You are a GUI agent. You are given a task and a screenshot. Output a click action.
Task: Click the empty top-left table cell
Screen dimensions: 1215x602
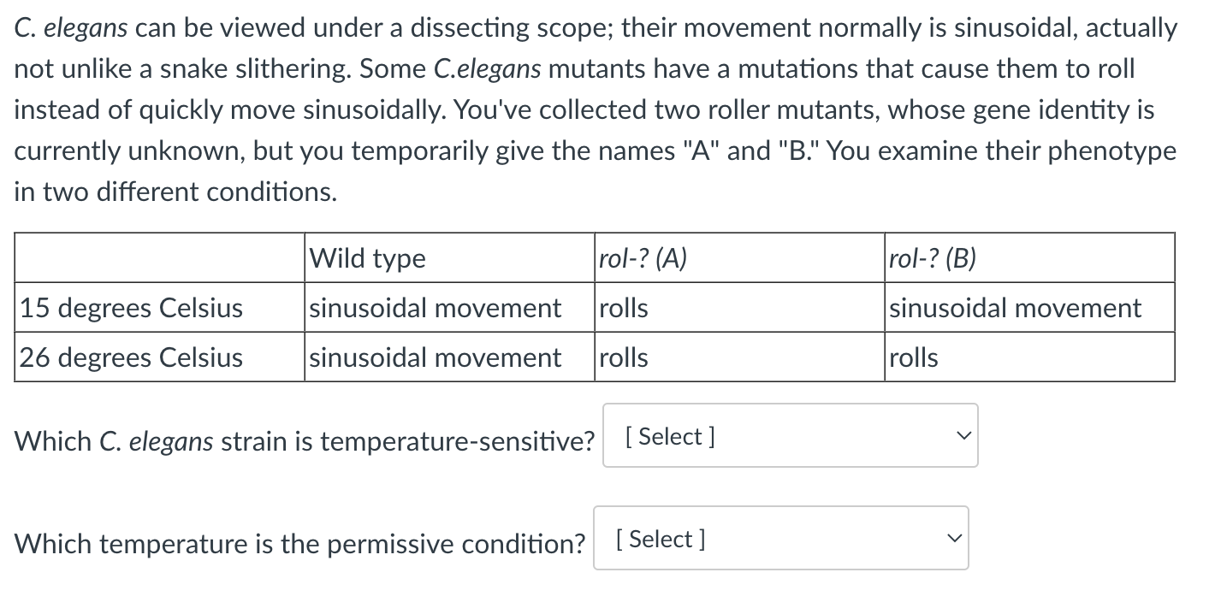[158, 257]
